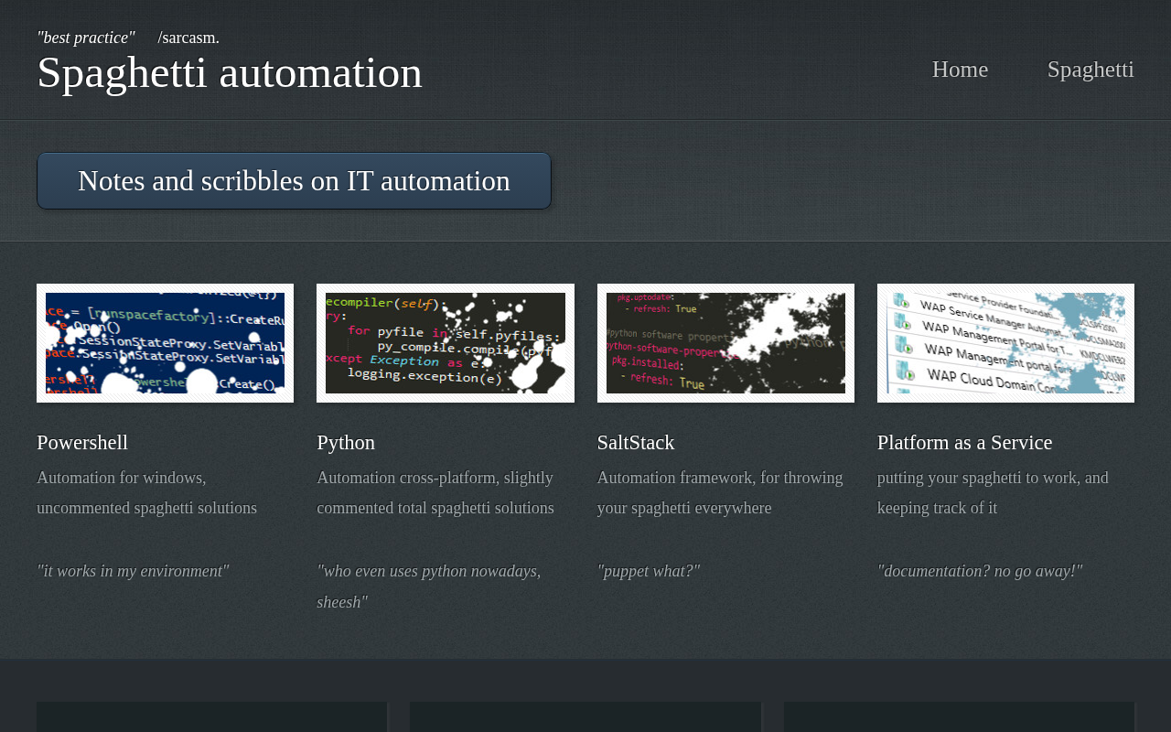Click the "who even uses python nowadays, sheesh" quote
1171x732 pixels.
pos(429,587)
